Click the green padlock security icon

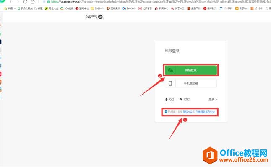click(x=48, y=2)
